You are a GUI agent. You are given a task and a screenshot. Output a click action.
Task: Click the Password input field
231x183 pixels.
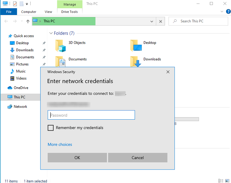pyautogui.click(x=91, y=115)
